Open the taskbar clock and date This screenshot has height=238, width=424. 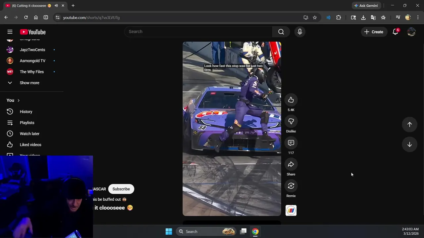(410, 231)
